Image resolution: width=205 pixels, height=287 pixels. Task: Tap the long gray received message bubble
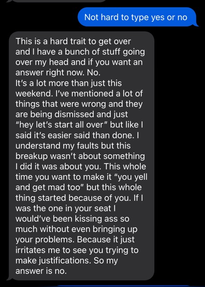(81, 156)
